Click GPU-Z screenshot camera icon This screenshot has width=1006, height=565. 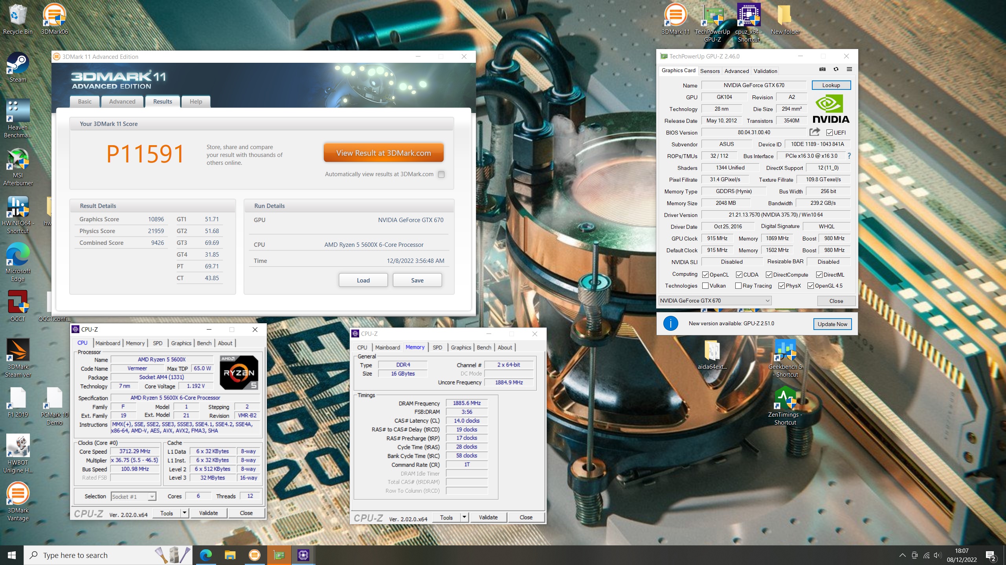(822, 69)
